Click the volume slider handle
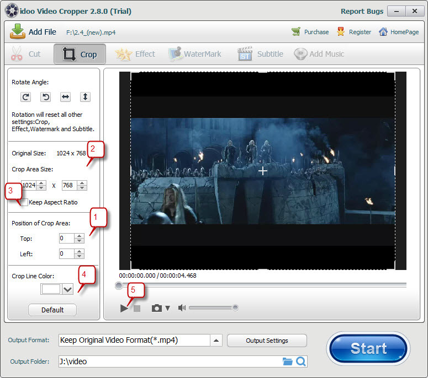The height and width of the screenshot is (378, 428). (235, 307)
